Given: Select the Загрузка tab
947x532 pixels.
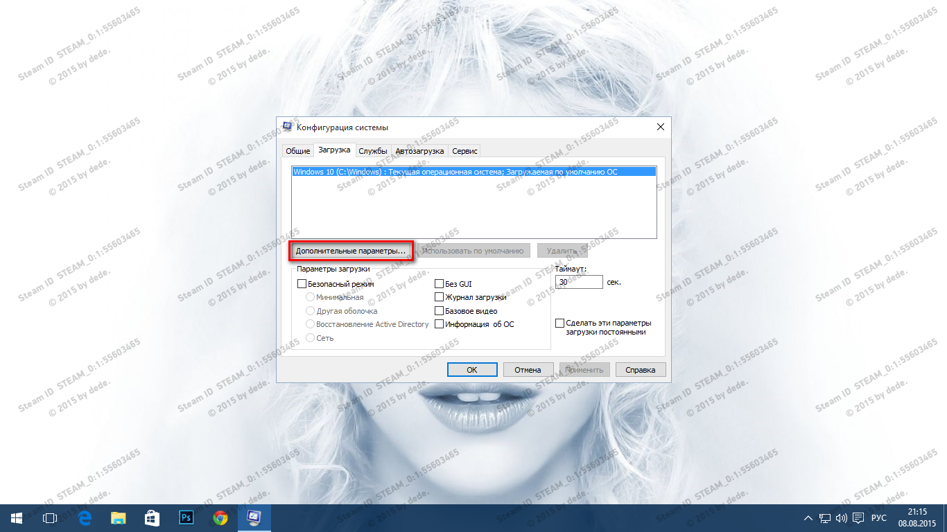Looking at the screenshot, I should point(334,150).
